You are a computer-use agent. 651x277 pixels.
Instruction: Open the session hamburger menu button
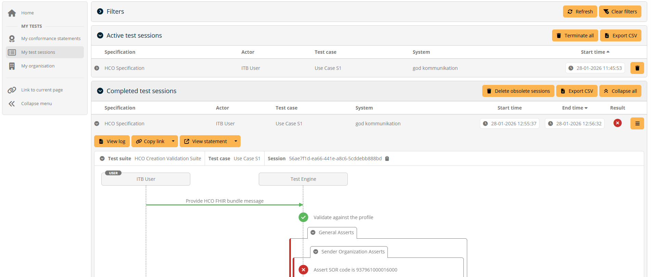pyautogui.click(x=637, y=124)
